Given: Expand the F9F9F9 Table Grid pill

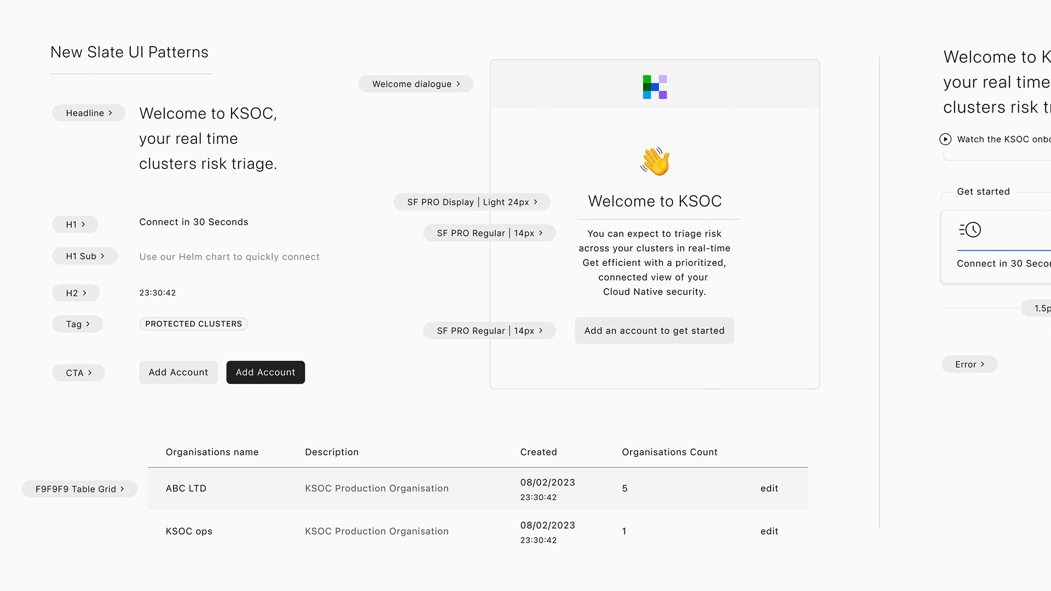Looking at the screenshot, I should tap(79, 489).
